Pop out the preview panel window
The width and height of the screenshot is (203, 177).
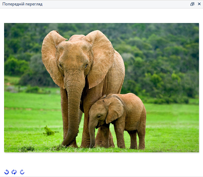192,4
